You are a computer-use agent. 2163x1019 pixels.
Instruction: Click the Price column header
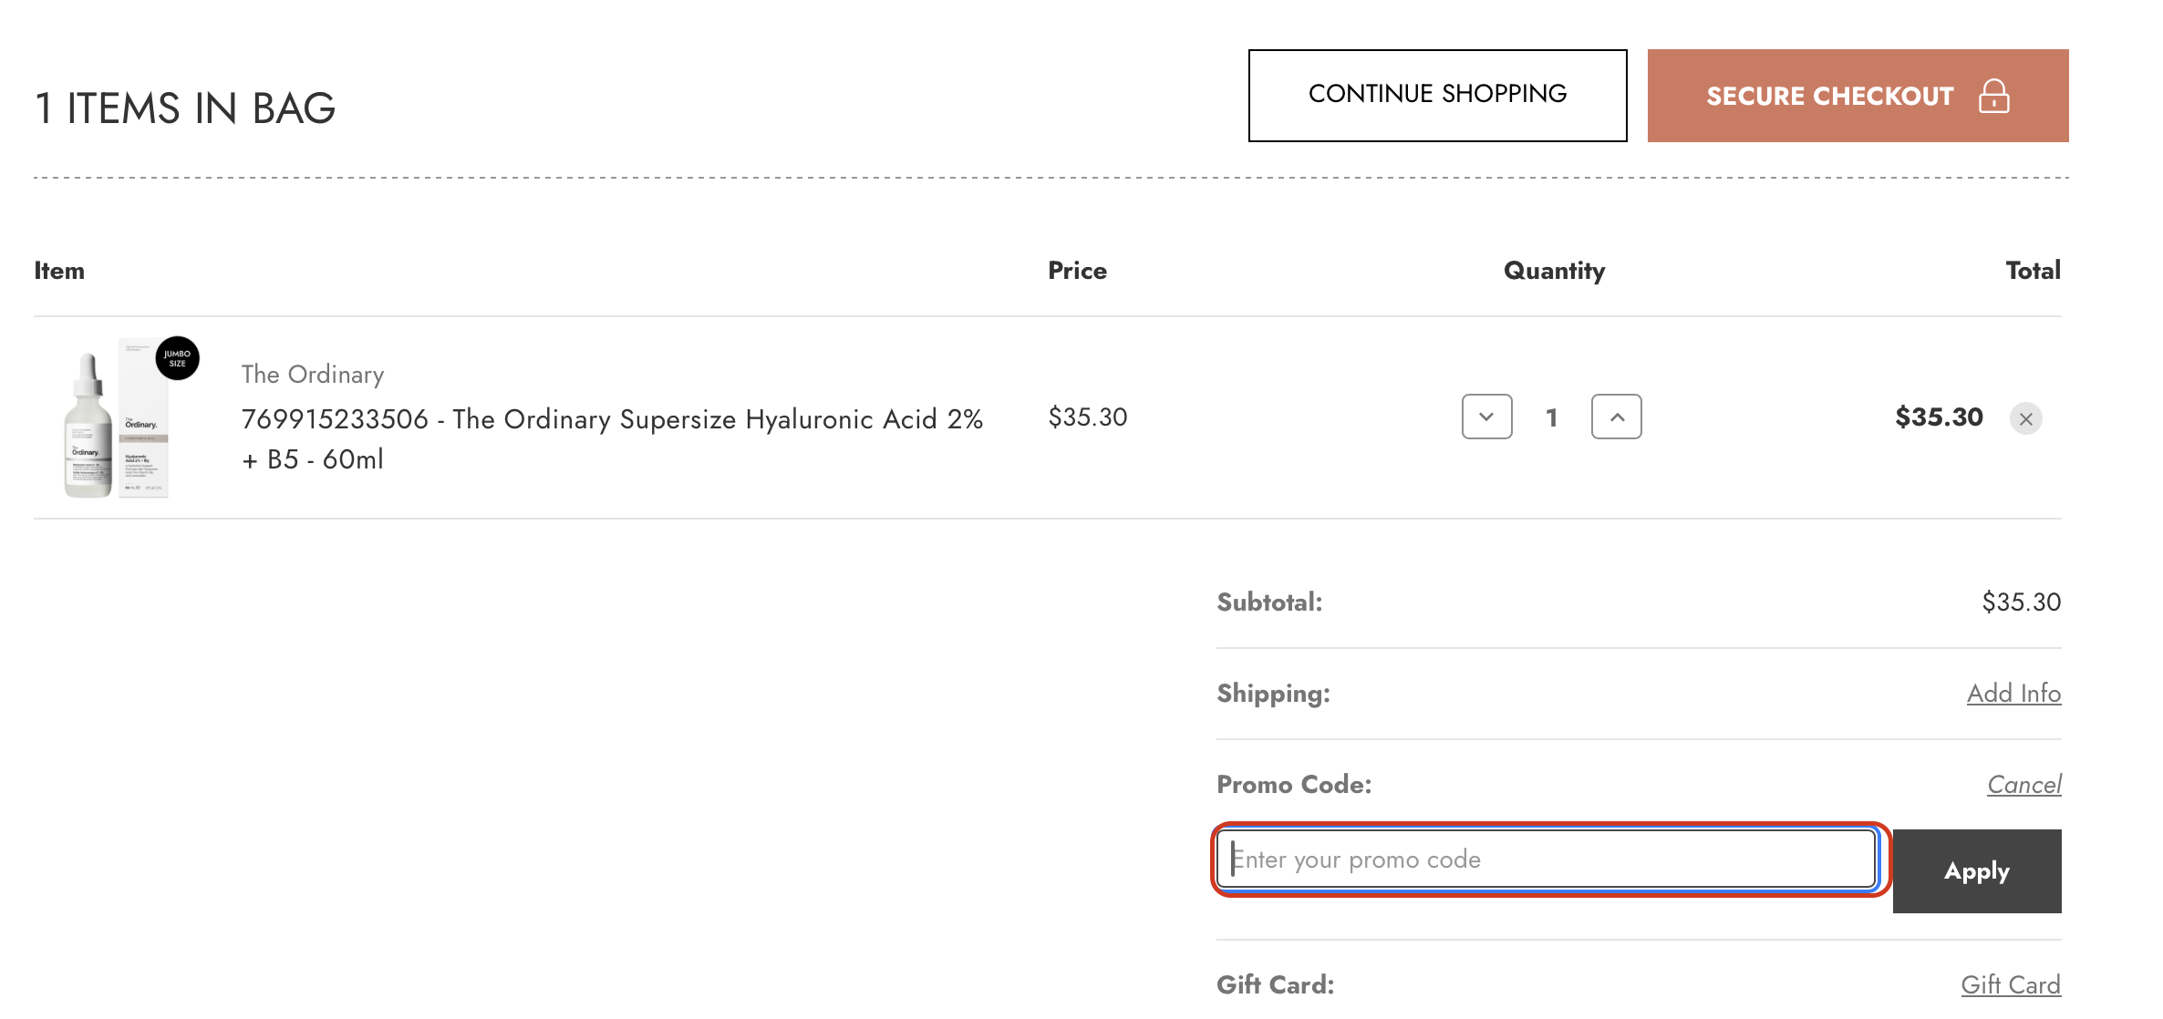click(1077, 270)
